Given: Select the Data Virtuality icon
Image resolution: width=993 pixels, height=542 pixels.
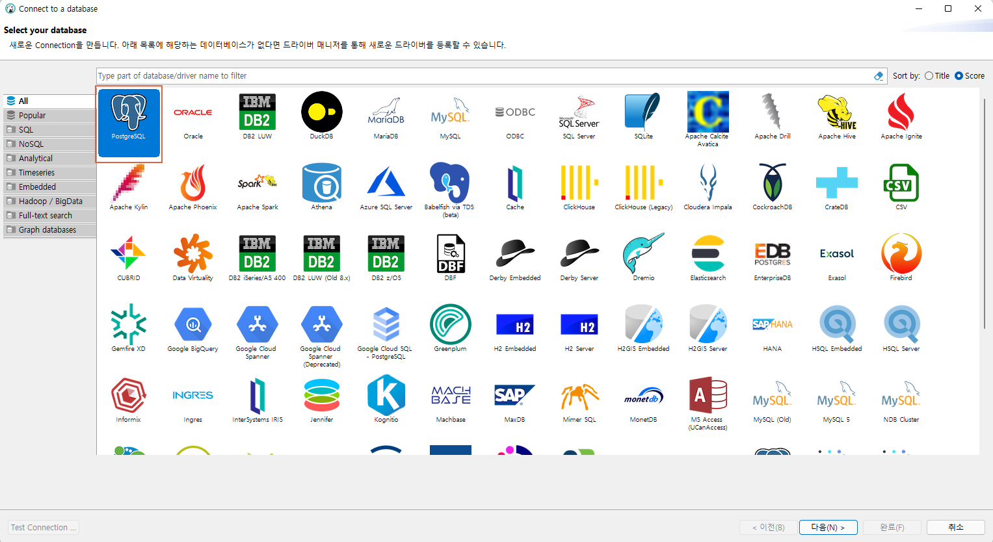Looking at the screenshot, I should point(193,259).
